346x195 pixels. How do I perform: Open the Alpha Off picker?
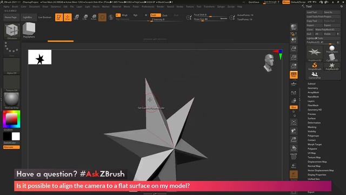click(12, 66)
